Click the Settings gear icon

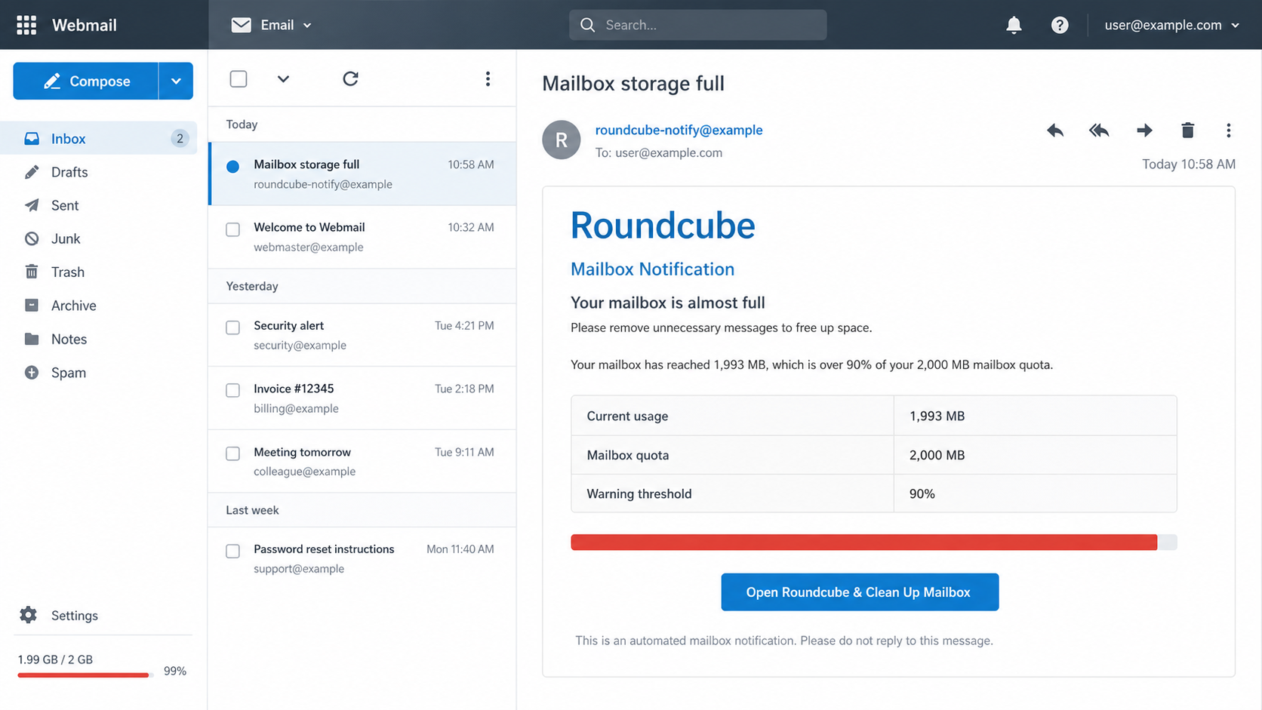[x=28, y=615]
